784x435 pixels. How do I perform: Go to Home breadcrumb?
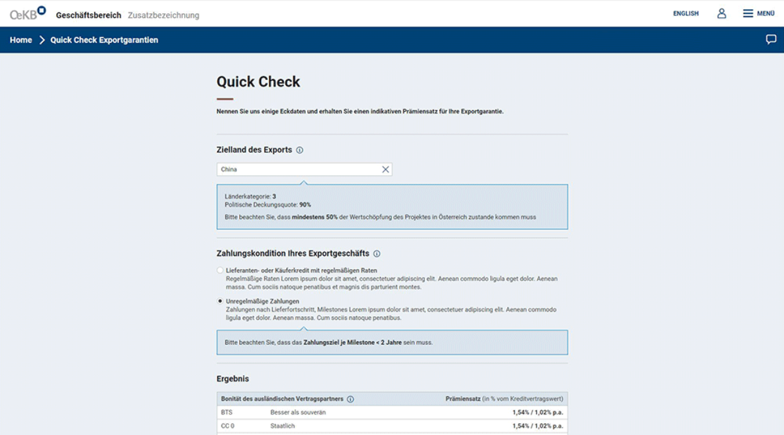pyautogui.click(x=21, y=40)
